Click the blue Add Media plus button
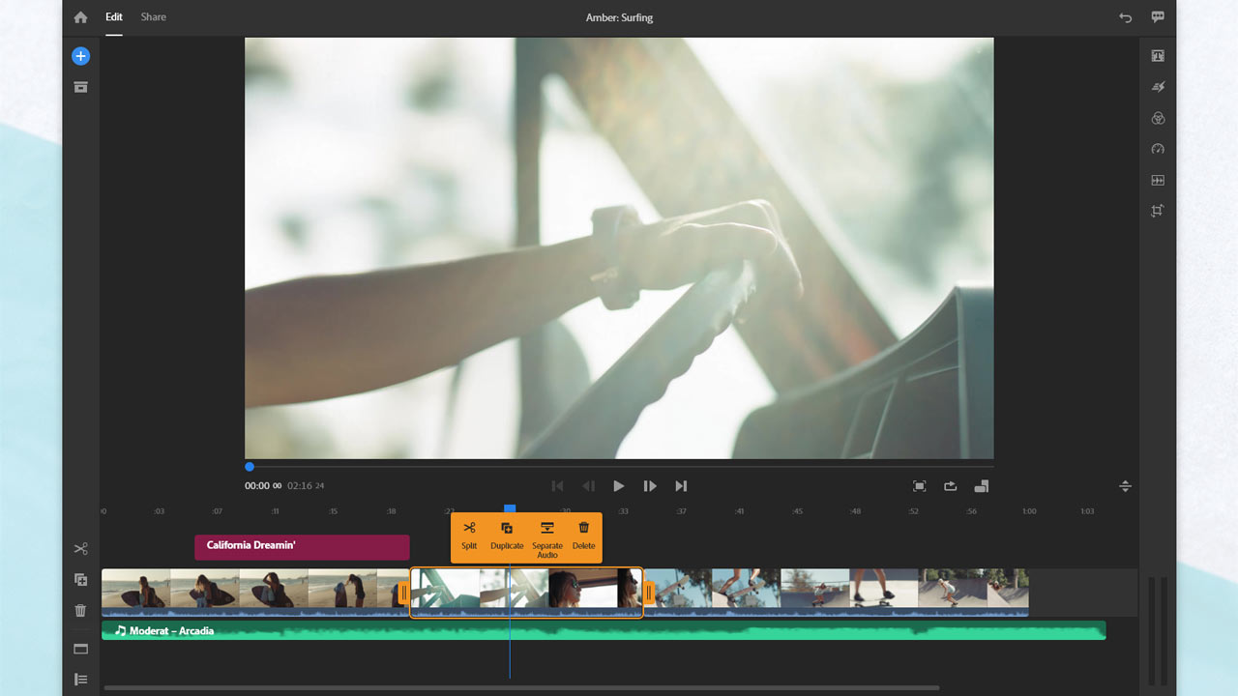This screenshot has width=1238, height=696. tap(80, 56)
